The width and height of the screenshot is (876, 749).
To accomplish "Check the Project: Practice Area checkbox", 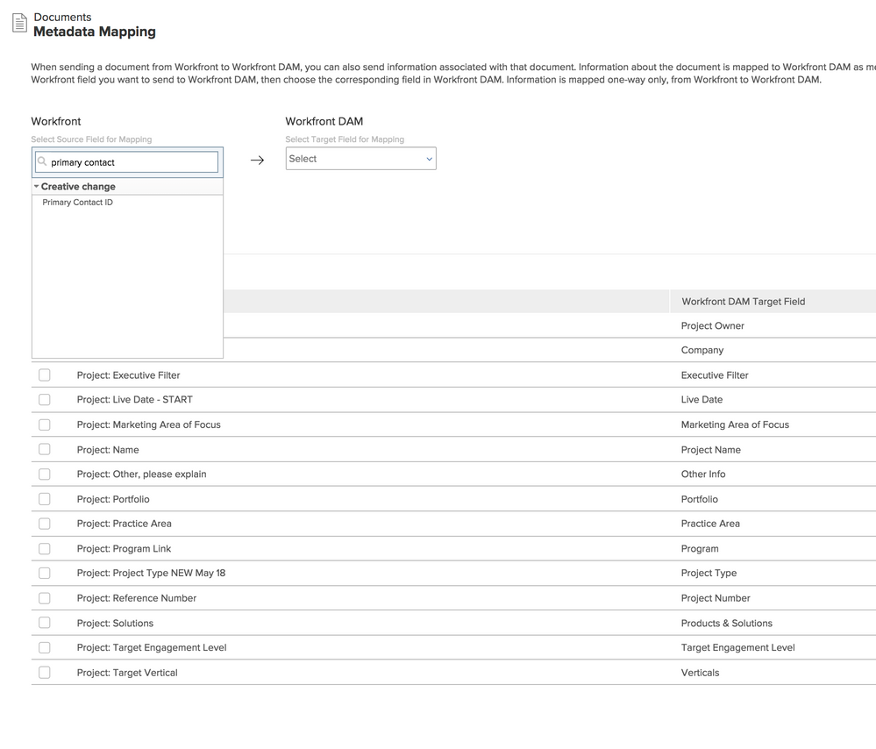I will [45, 524].
